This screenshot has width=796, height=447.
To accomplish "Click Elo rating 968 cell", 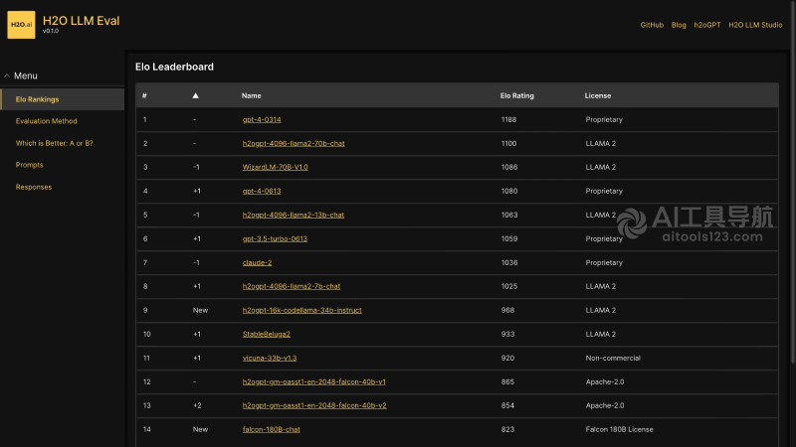I will coord(507,310).
